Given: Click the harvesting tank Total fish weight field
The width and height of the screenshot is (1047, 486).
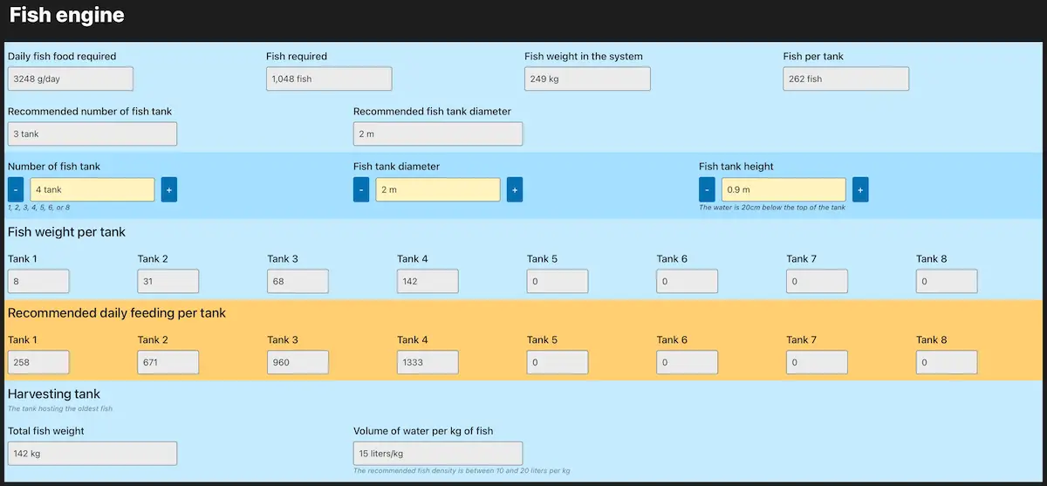Looking at the screenshot, I should (x=92, y=453).
